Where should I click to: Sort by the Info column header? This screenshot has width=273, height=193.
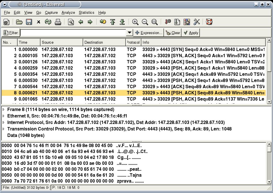pyautogui.click(x=203, y=42)
